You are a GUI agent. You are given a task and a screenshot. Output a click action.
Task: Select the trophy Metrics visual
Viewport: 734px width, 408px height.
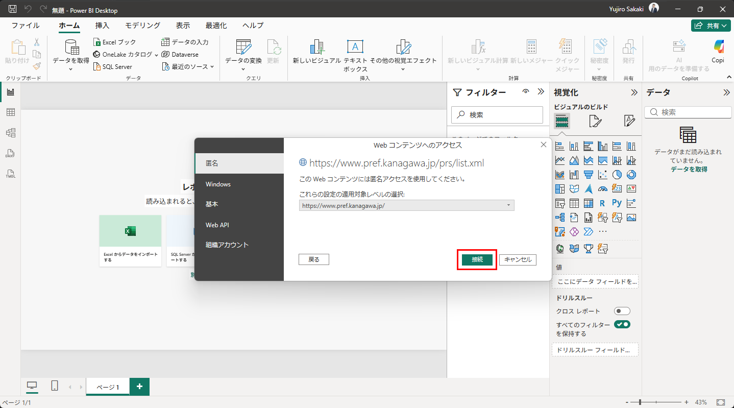tap(588, 249)
